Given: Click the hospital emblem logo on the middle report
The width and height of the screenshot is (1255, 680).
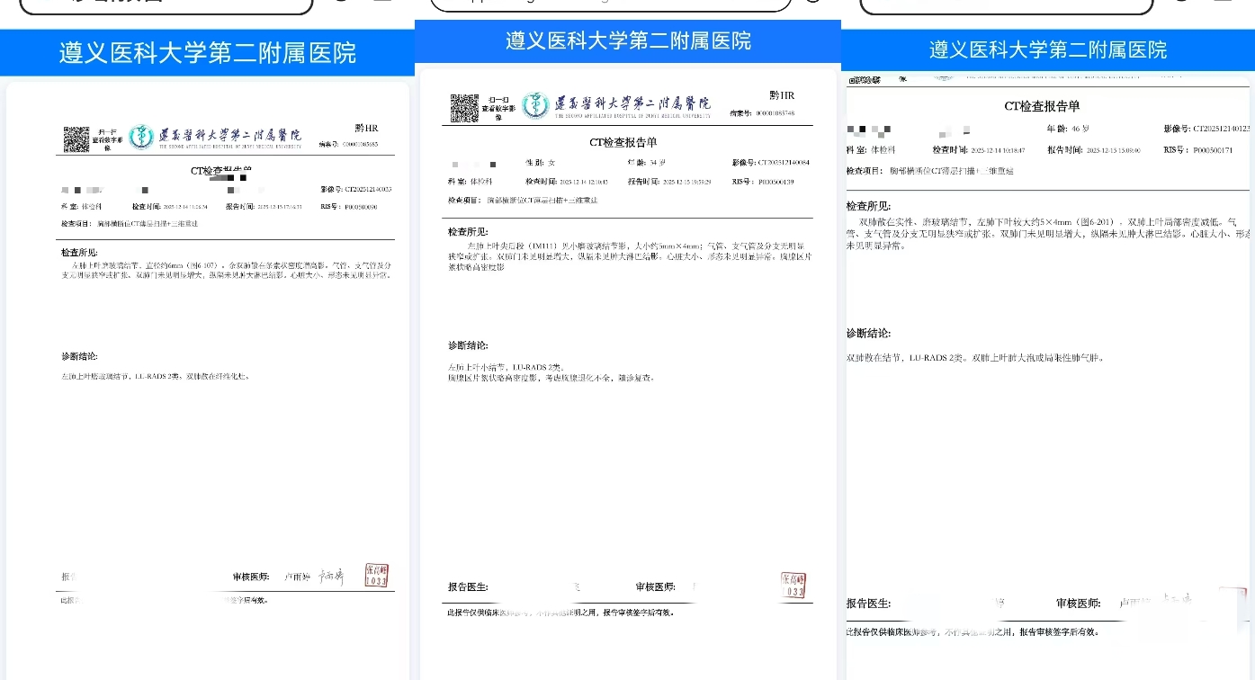Looking at the screenshot, I should [535, 105].
